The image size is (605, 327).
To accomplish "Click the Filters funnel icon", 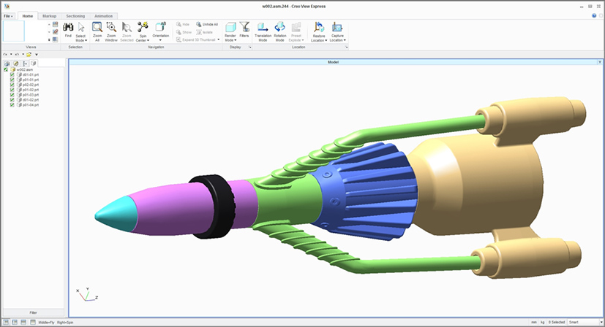I will (244, 28).
